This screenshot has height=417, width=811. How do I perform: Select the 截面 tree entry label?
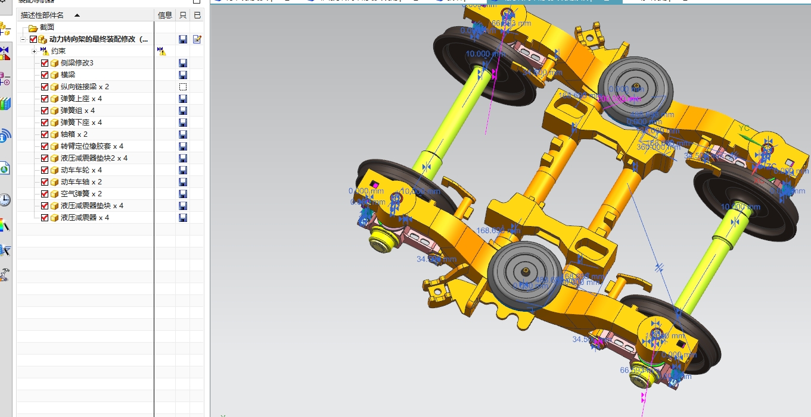point(47,27)
